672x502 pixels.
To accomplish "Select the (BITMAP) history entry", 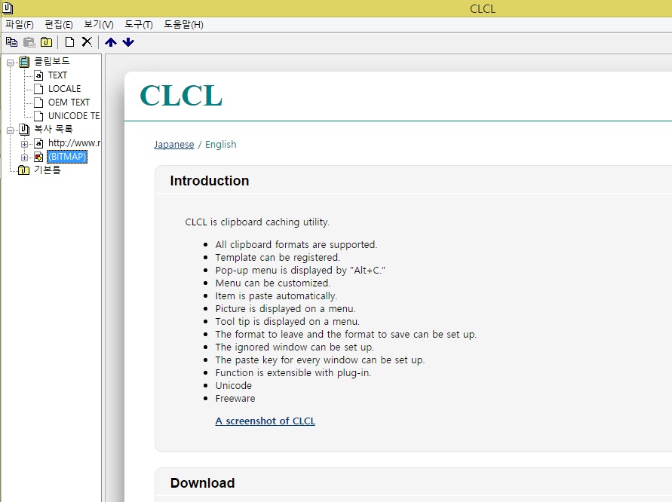I will (67, 157).
